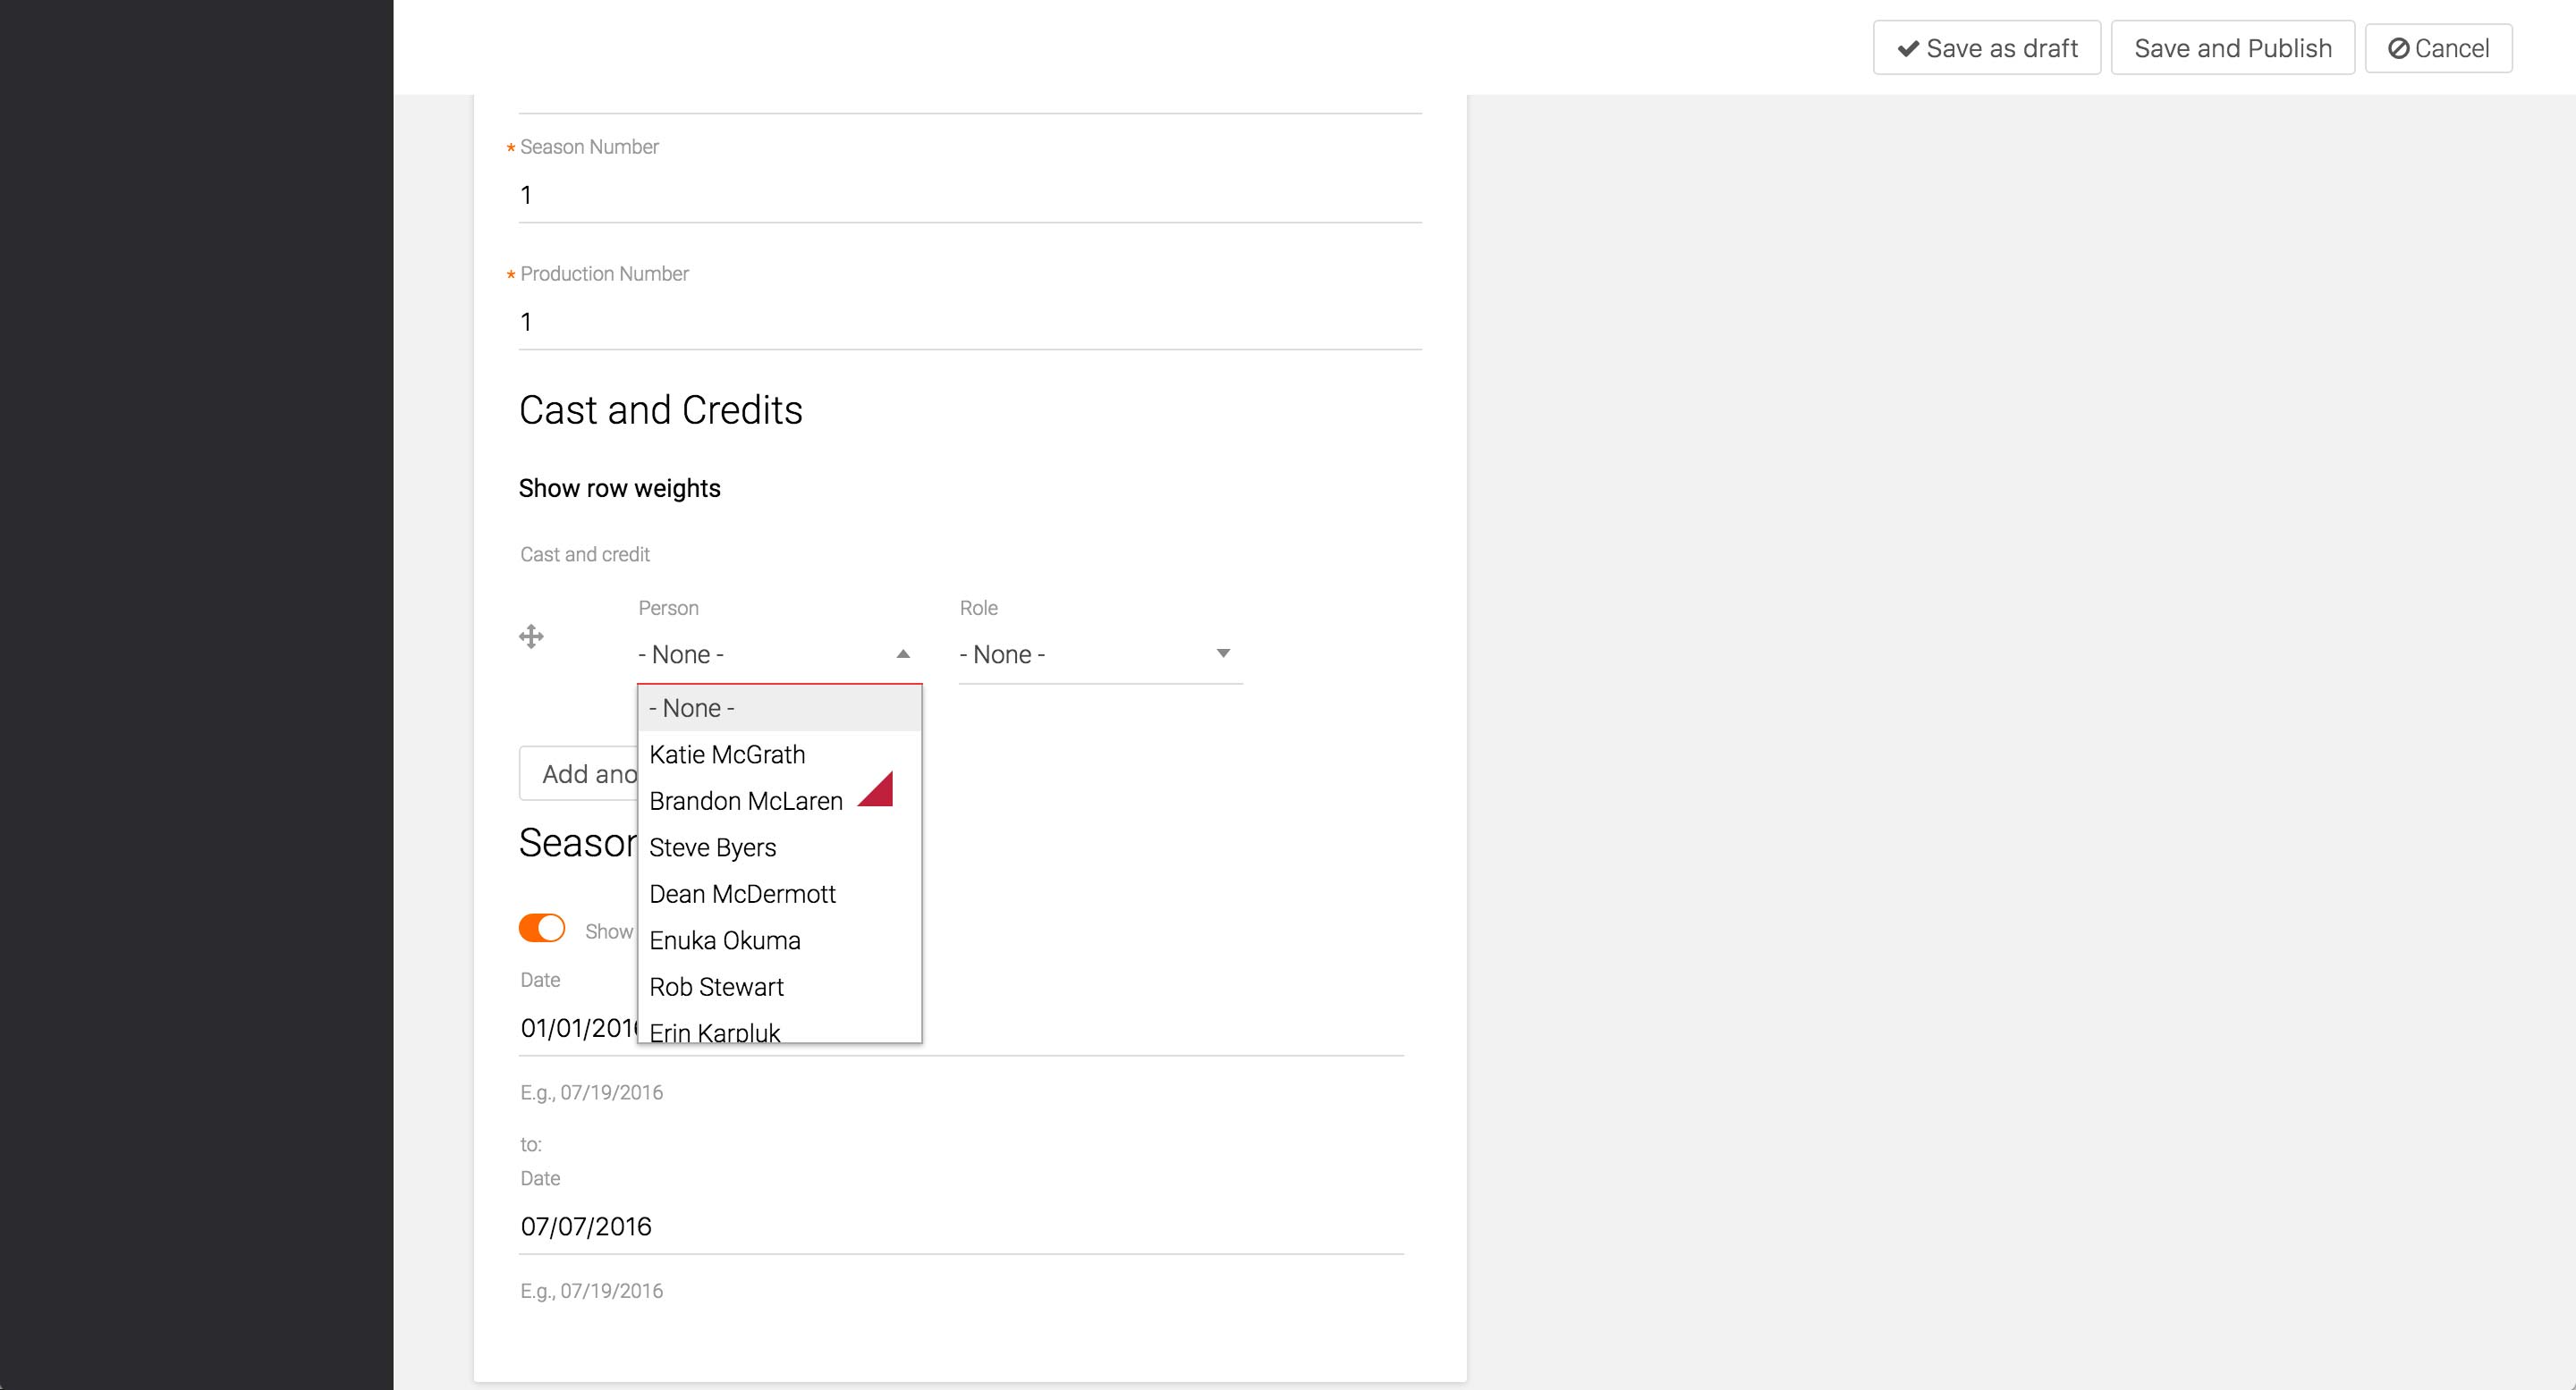Focus the Season Number field
Screen dimensions: 2576x1390
969,196
